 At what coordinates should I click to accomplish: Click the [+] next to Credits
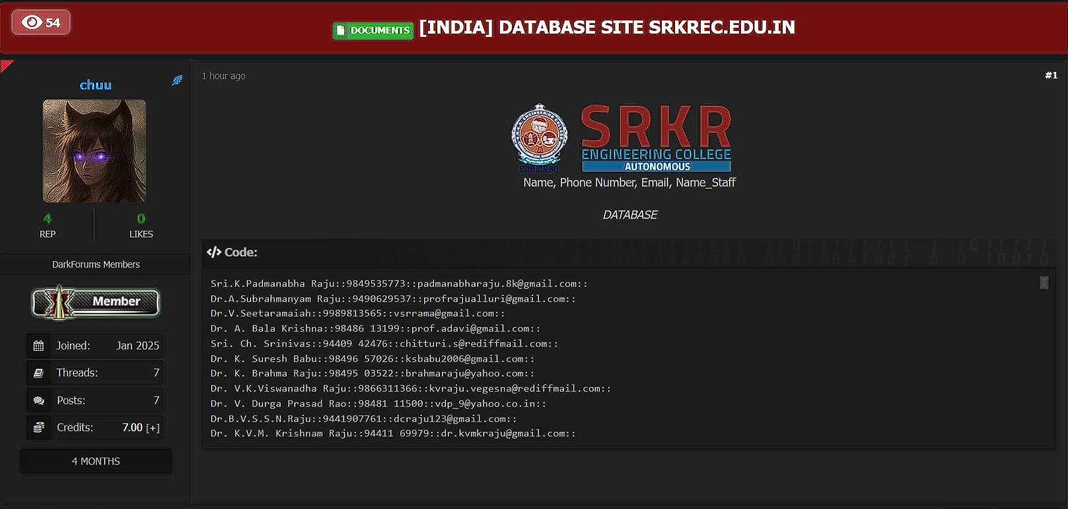[x=153, y=428]
